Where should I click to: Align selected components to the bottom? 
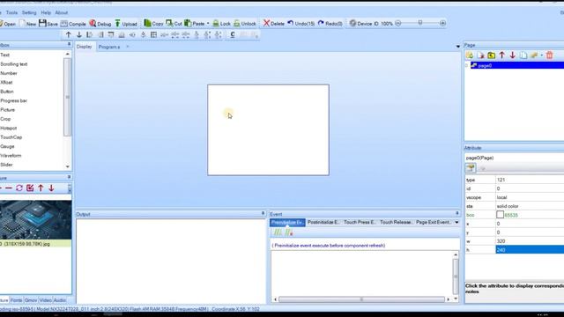(x=122, y=34)
